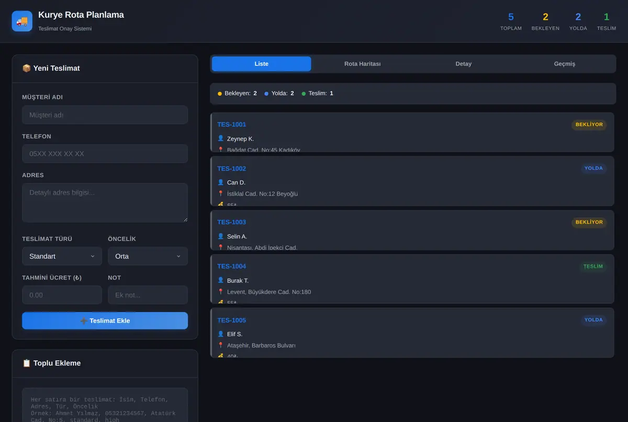This screenshot has width=628, height=422.
Task: Click the person icon beside Can D.
Action: (220, 182)
